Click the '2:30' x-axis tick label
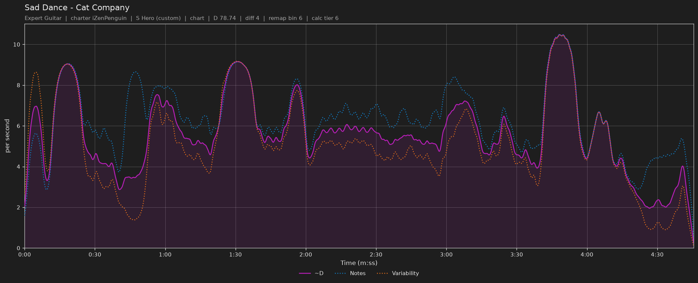The image size is (698, 283). tap(376, 254)
